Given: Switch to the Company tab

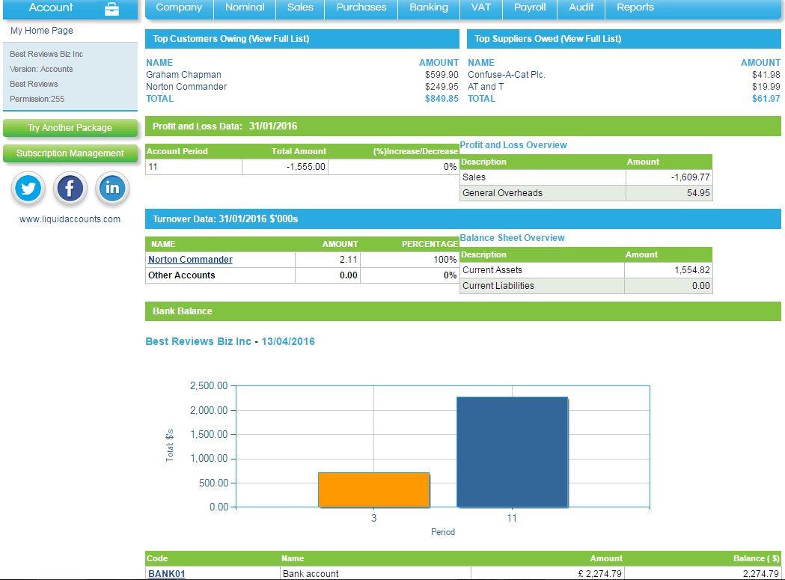Looking at the screenshot, I should [x=178, y=7].
